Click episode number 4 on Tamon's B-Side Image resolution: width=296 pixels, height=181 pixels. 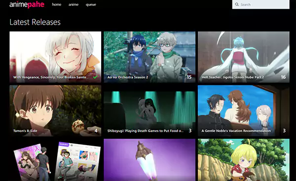(96, 130)
